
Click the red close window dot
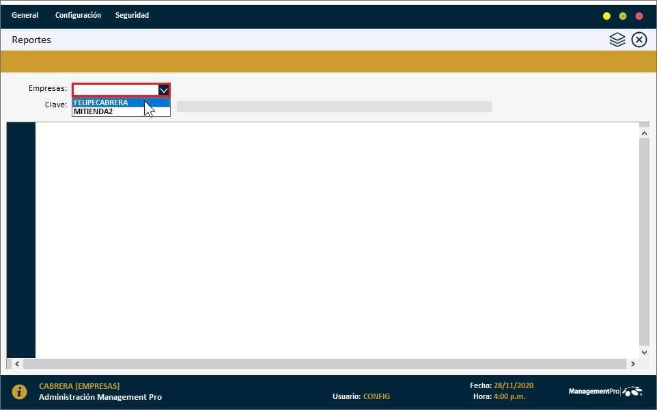pyautogui.click(x=639, y=16)
